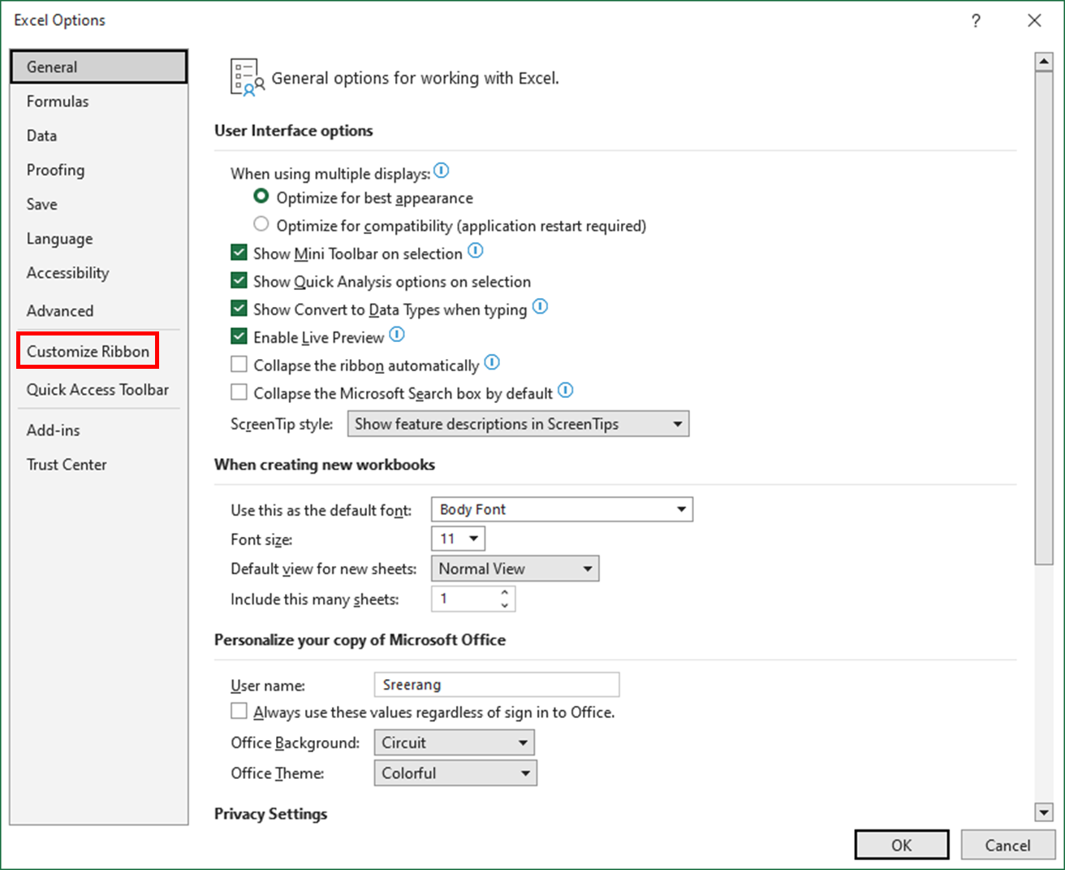The height and width of the screenshot is (870, 1065).
Task: Enable Collapse the ribbon automatically checkbox
Action: [x=239, y=365]
